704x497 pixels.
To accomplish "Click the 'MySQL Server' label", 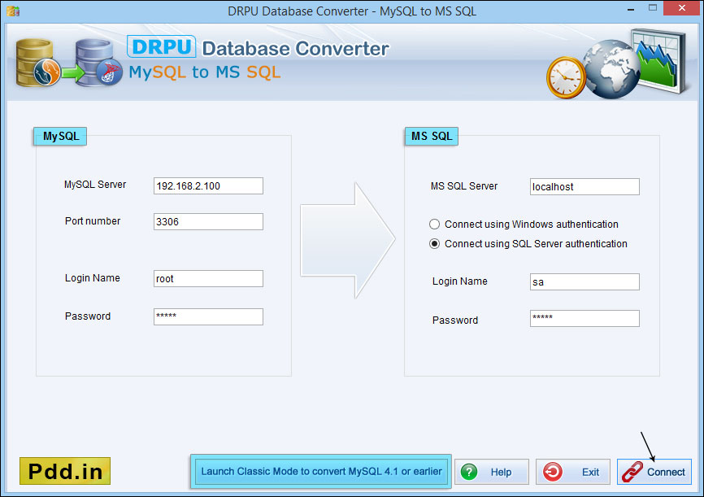I will (95, 185).
